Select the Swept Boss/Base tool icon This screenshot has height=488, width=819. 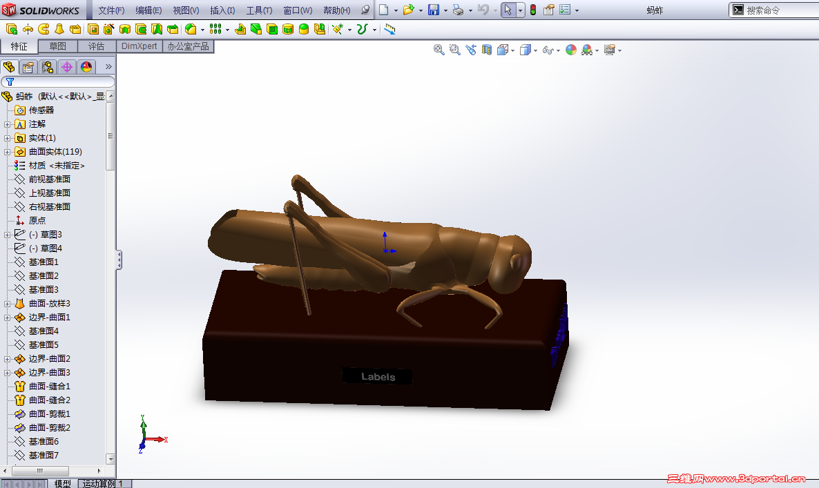(44, 29)
